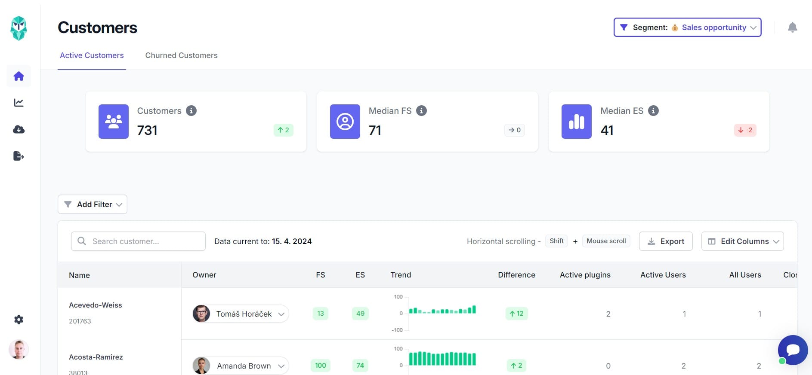Change owner Tomáš Horáček via dropdown
This screenshot has width=812, height=375.
(241, 314)
